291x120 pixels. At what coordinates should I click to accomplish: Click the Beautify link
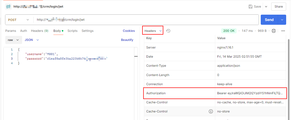point(127,40)
